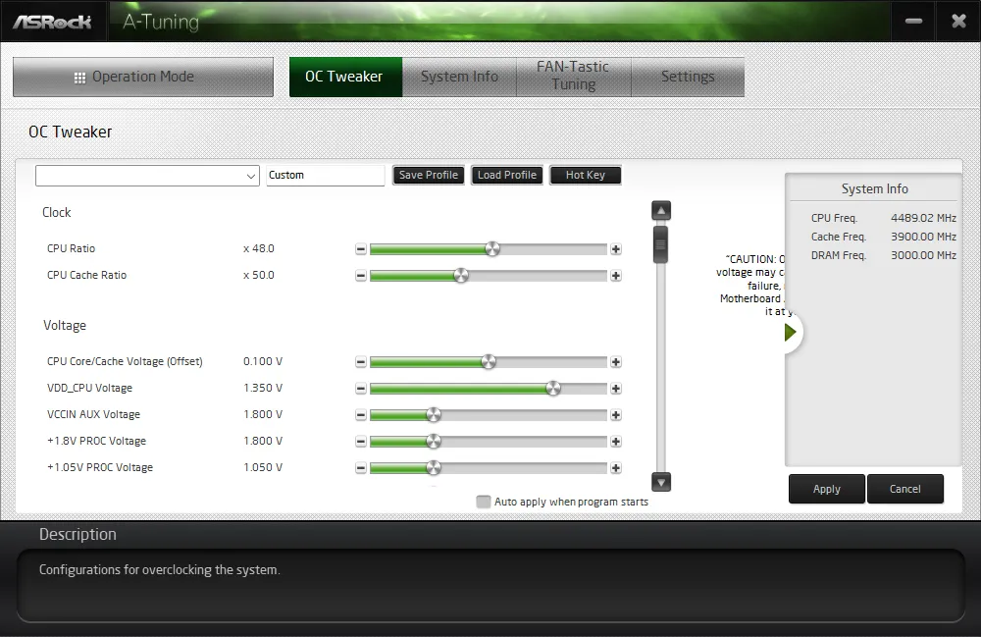Viewport: 981px width, 637px height.
Task: Decrease VCCIN AUX Voltage minus button
Action: (360, 415)
